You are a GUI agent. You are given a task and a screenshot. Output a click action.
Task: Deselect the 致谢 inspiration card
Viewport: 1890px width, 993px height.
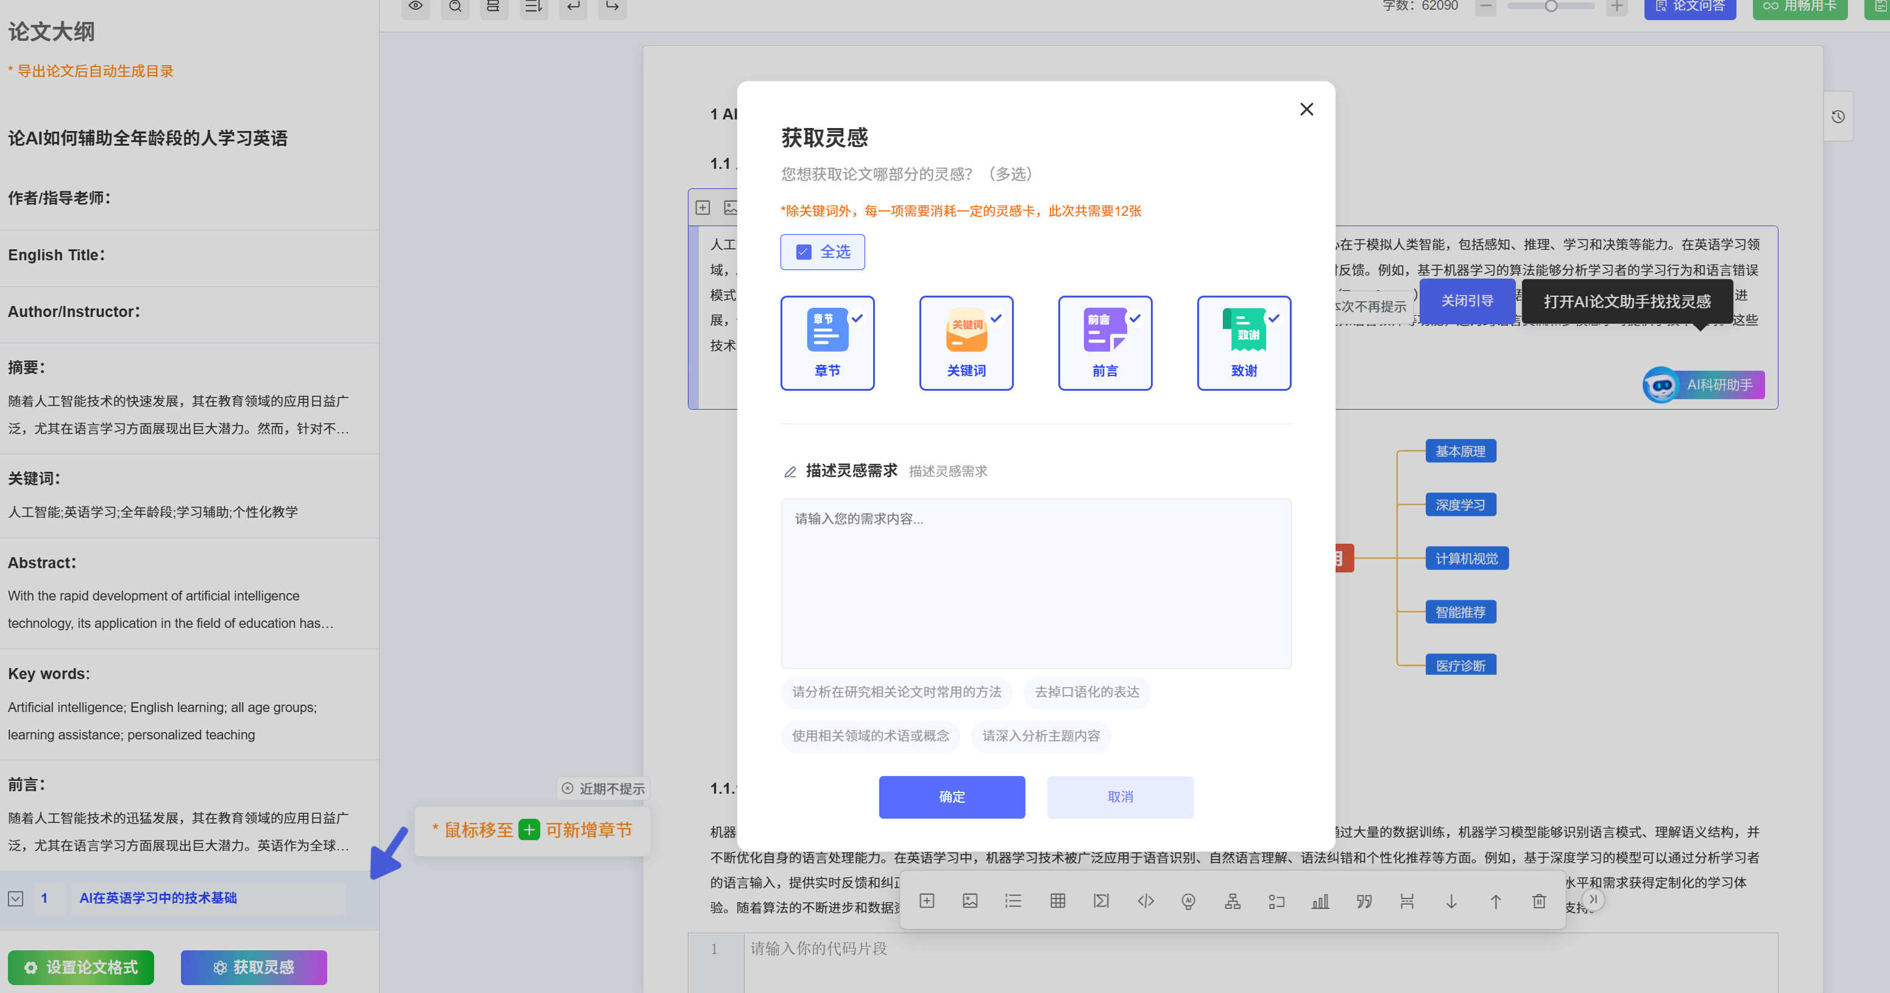click(x=1244, y=343)
